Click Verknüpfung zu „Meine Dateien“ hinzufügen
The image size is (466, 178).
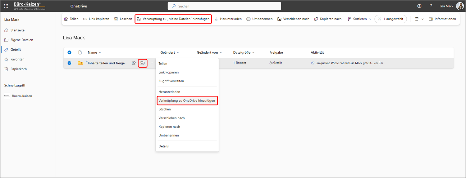pyautogui.click(x=173, y=19)
